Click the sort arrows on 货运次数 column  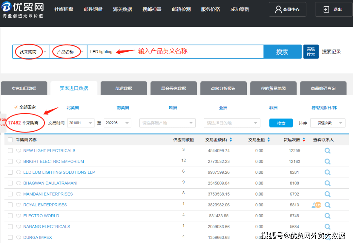coord(304,139)
